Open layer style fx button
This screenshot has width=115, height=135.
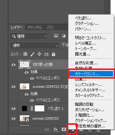56,130
